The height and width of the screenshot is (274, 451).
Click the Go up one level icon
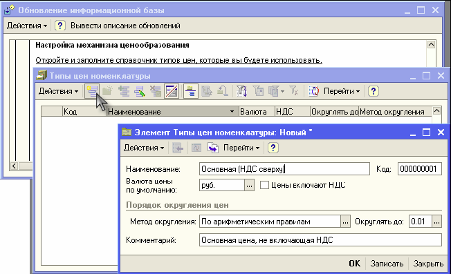click(x=222, y=91)
